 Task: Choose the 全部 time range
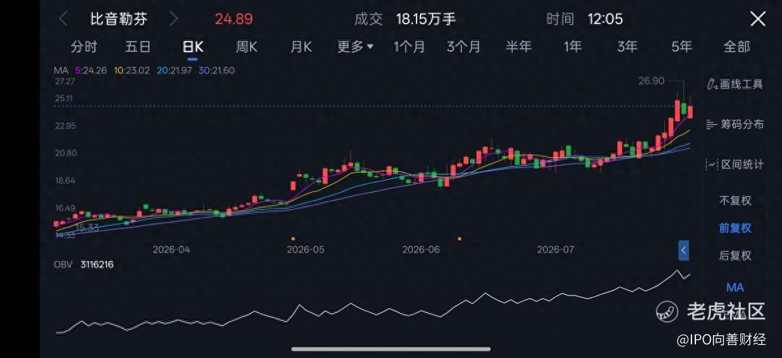coord(737,47)
